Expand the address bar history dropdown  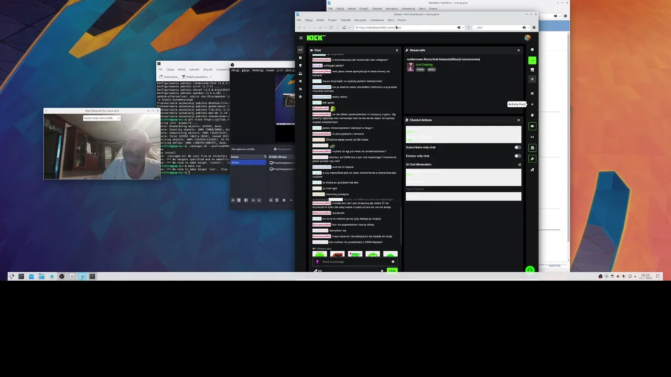(x=464, y=27)
